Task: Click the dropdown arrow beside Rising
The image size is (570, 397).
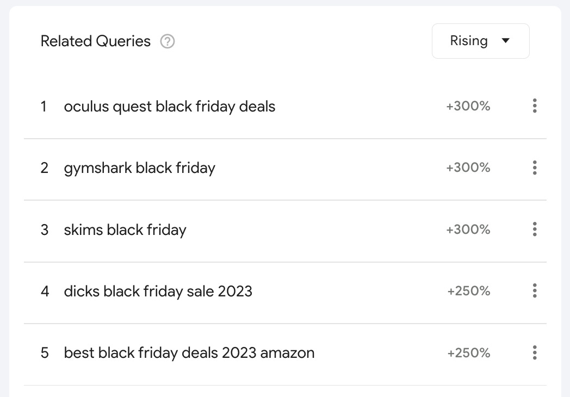Action: coord(505,41)
